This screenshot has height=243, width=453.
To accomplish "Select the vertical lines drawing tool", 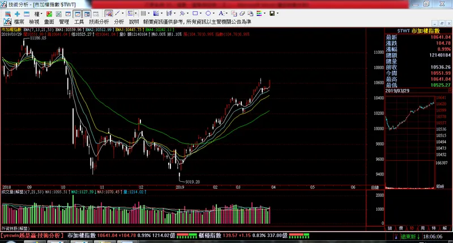I will [143, 13].
